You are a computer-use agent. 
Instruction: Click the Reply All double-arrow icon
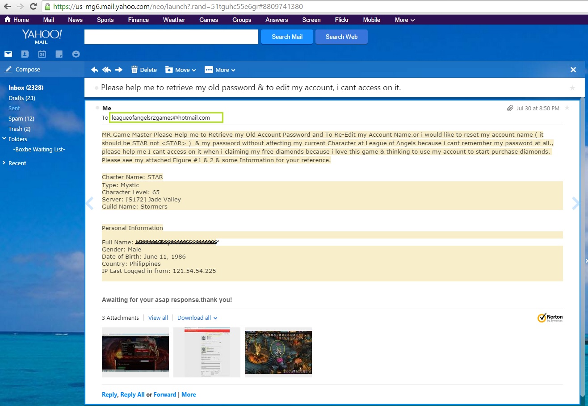[107, 70]
